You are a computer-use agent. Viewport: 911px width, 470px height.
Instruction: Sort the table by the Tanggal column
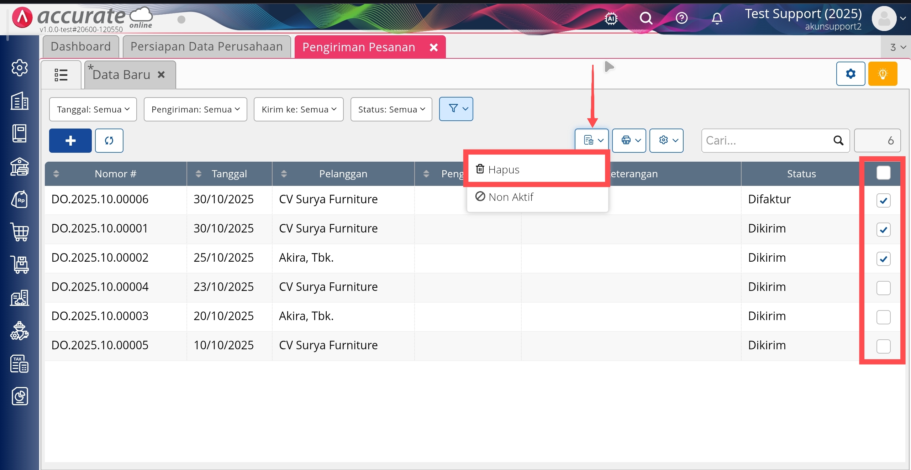[x=229, y=174]
